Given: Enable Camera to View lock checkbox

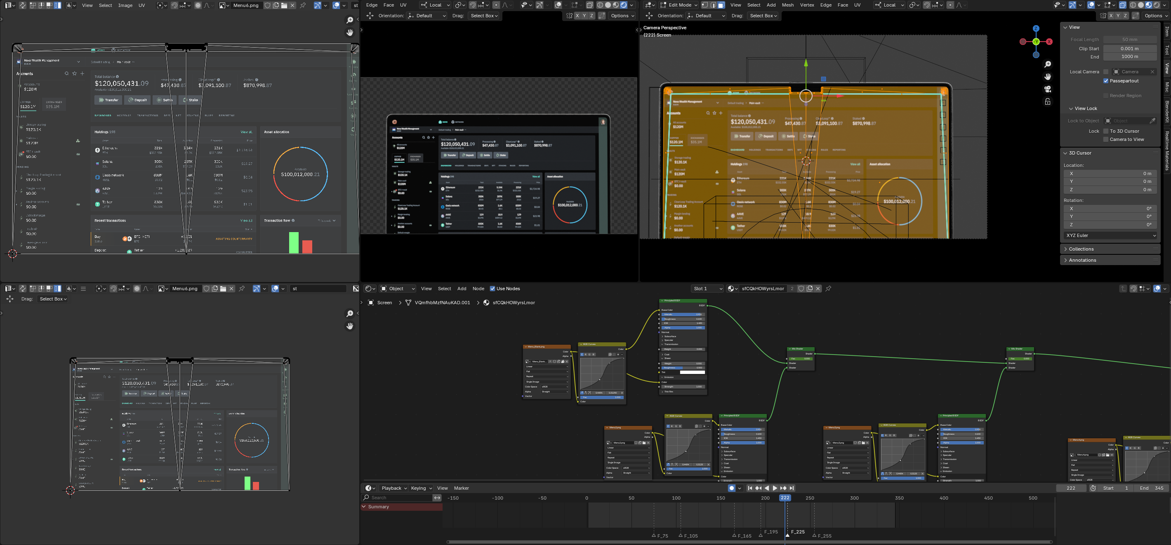Looking at the screenshot, I should pyautogui.click(x=1106, y=139).
